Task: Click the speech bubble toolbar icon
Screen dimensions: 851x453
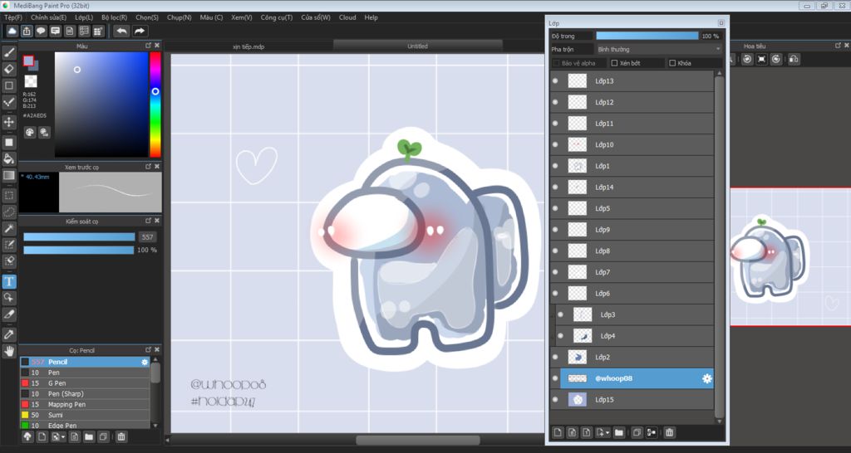Action: (x=42, y=31)
